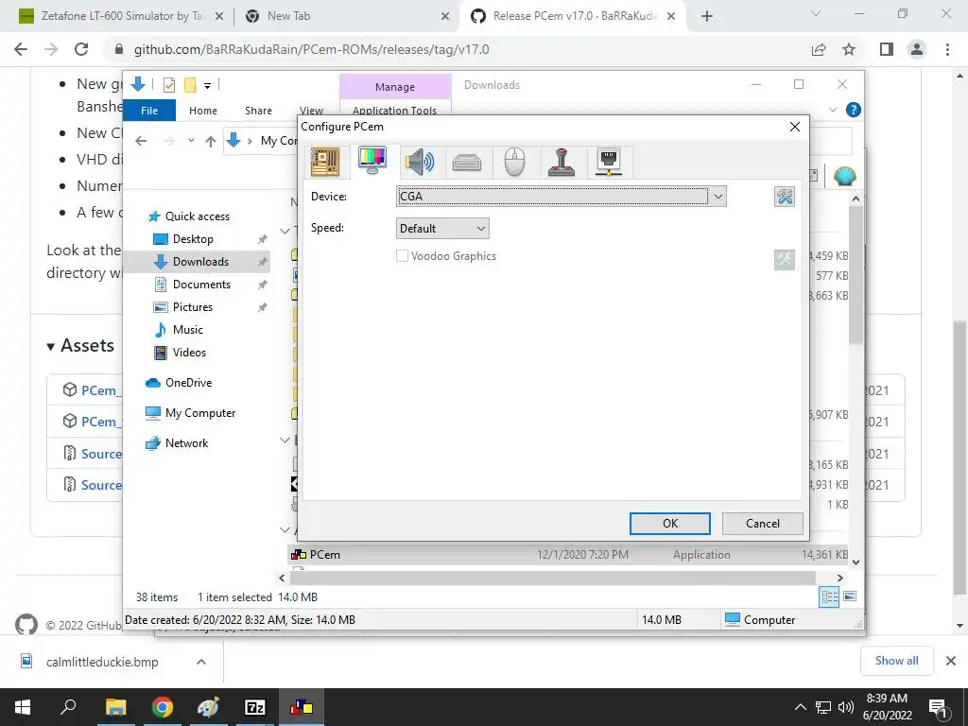This screenshot has width=968, height=726.
Task: Toggle the Voodoo Graphics checkbox
Action: (x=402, y=255)
